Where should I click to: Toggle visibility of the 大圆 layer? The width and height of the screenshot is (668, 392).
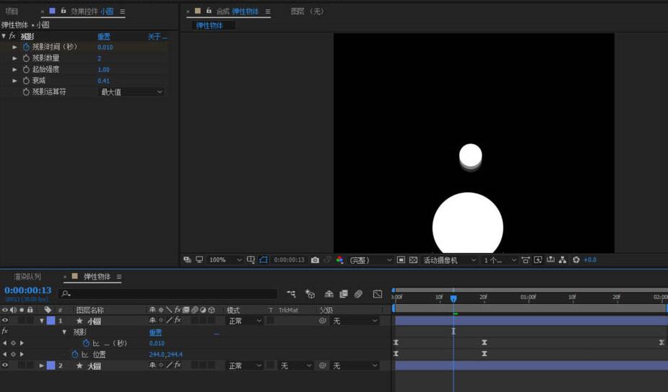pyautogui.click(x=5, y=366)
